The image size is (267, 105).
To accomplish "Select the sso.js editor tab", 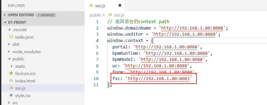I will (105, 6).
